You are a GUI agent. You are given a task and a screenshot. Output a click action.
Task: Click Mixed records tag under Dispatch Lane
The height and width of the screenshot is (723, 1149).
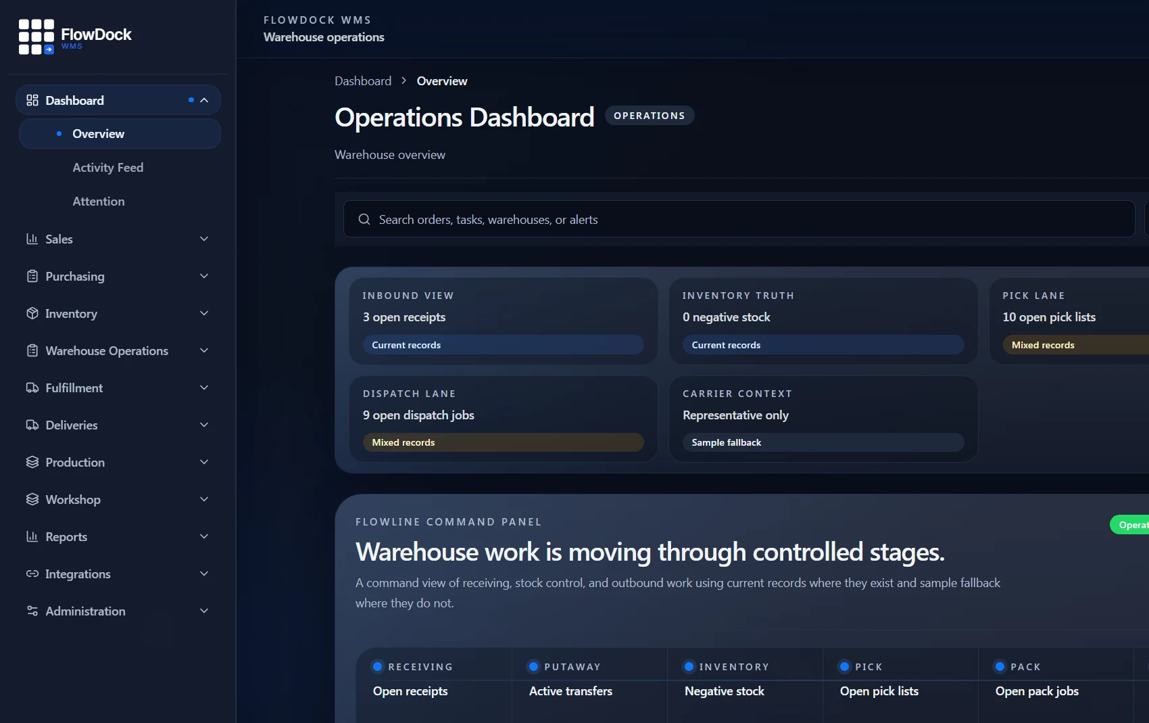pos(503,442)
